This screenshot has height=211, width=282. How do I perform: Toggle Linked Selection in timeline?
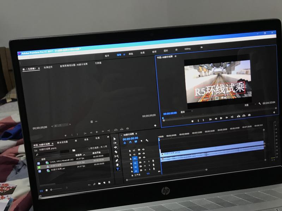[x=136, y=142]
